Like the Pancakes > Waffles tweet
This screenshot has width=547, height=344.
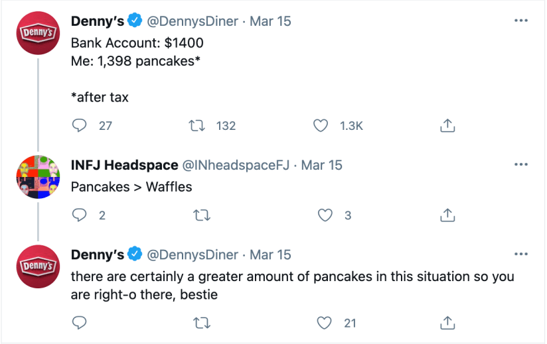coord(325,215)
